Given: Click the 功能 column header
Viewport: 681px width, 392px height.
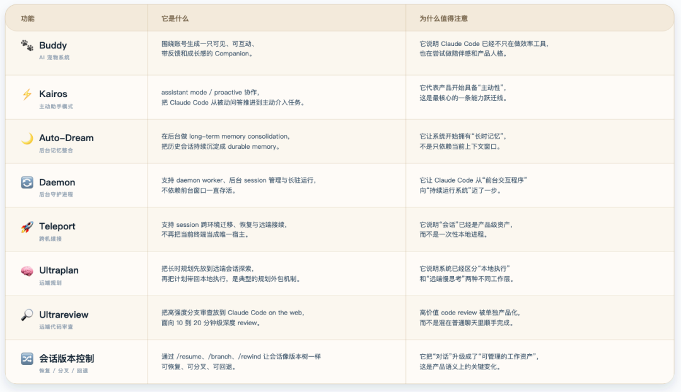Looking at the screenshot, I should coord(28,19).
